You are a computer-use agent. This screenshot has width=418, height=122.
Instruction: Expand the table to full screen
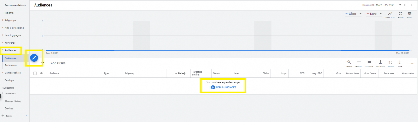(x=390, y=63)
